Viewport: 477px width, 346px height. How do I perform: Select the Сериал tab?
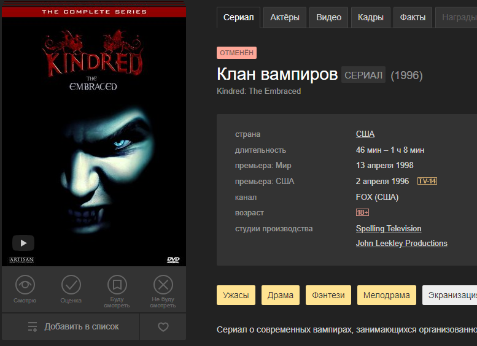238,18
